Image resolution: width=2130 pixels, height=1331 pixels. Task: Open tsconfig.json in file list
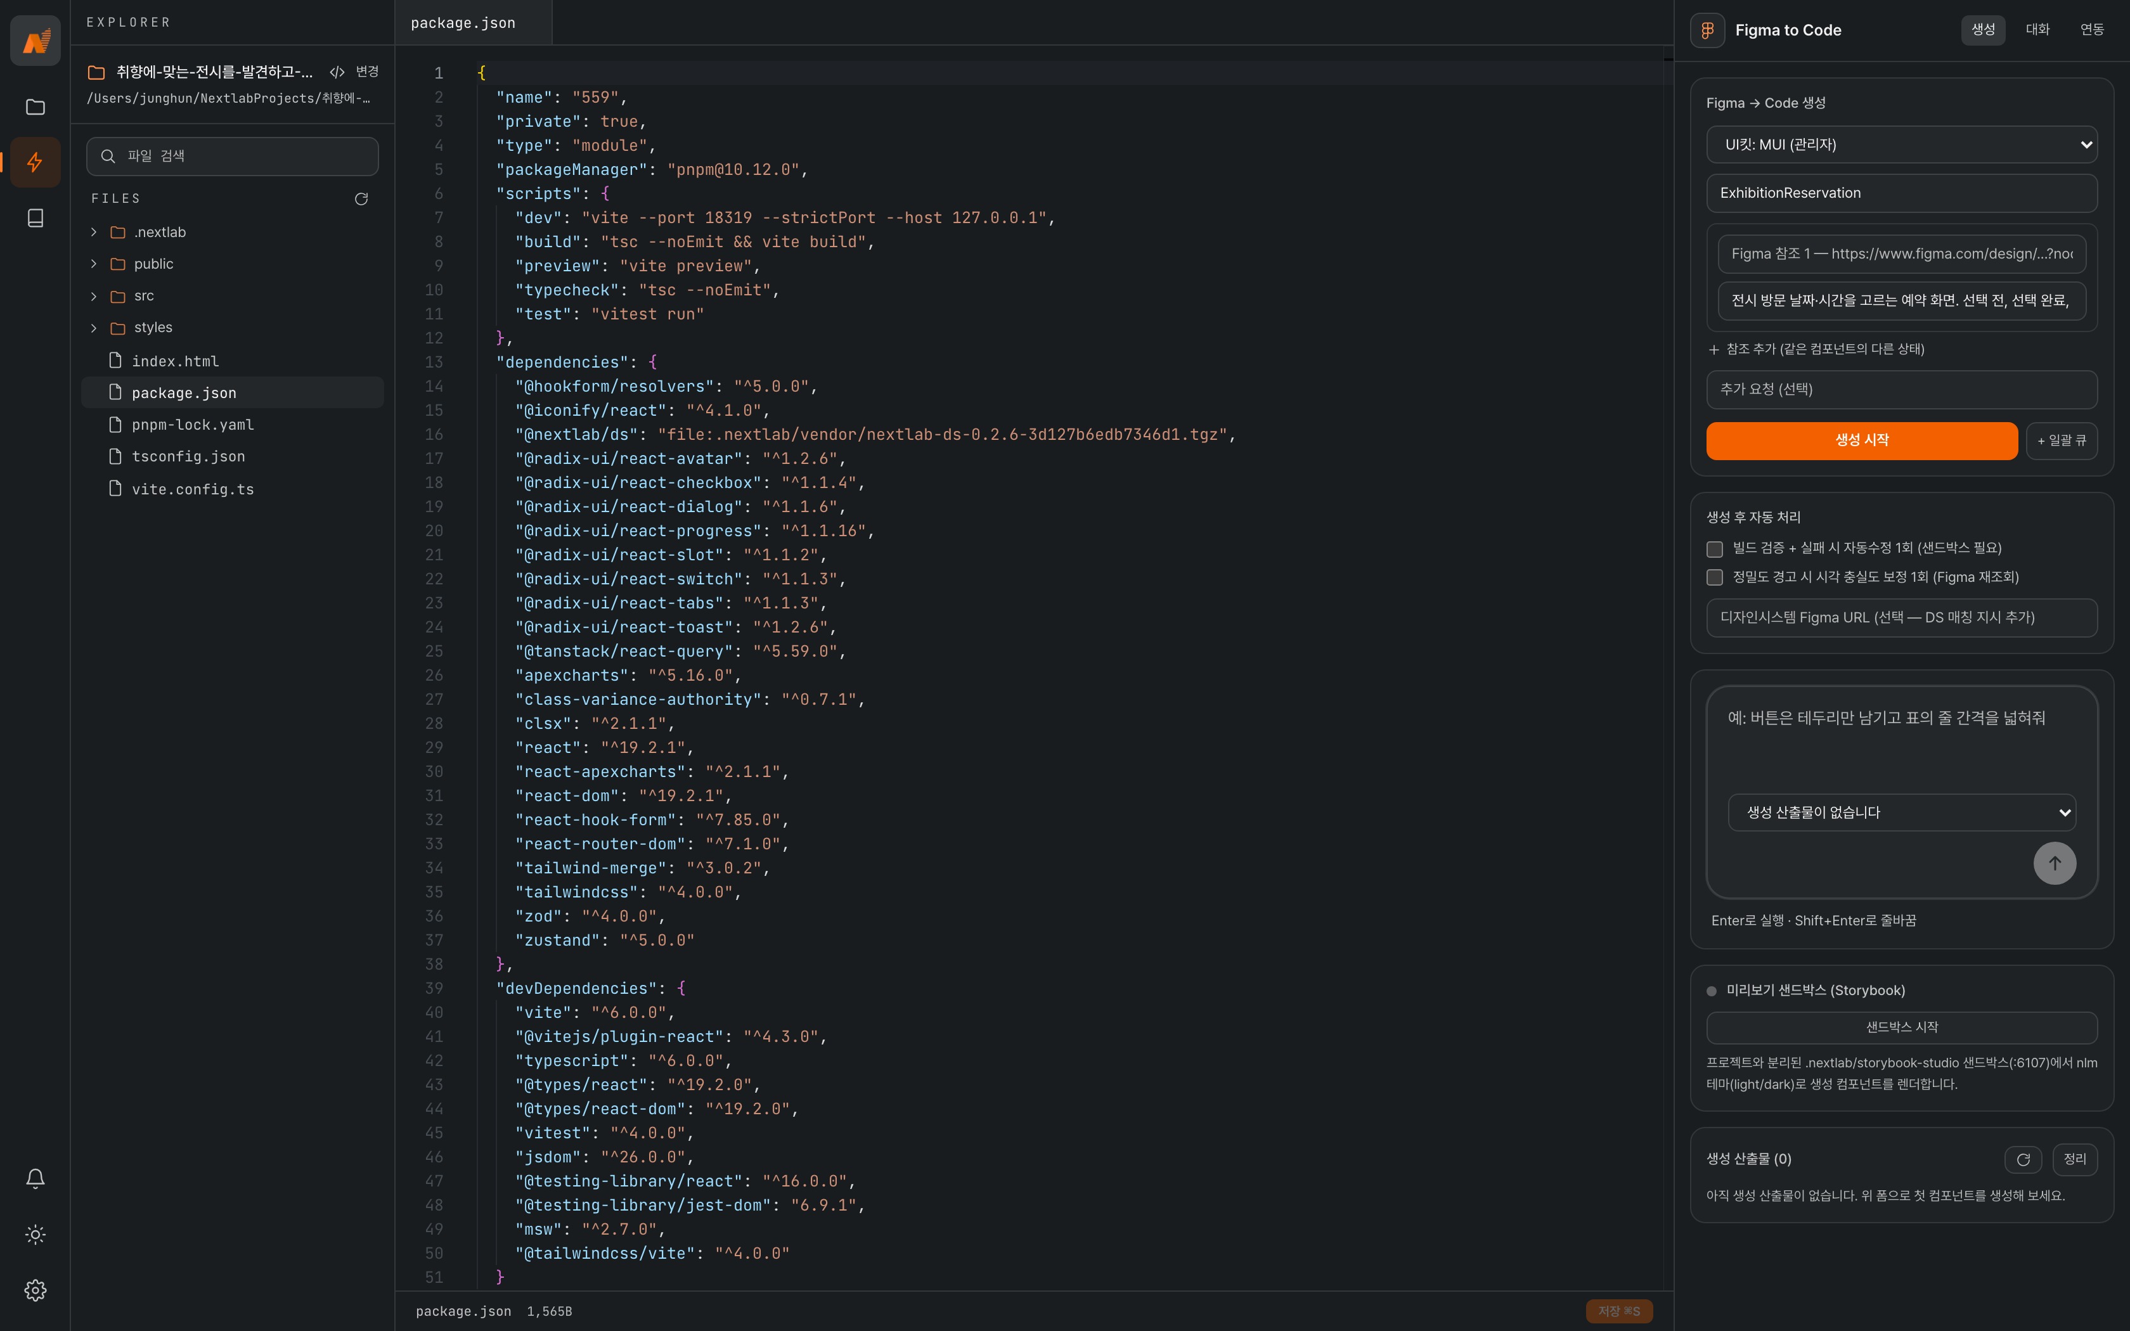[x=233, y=456]
